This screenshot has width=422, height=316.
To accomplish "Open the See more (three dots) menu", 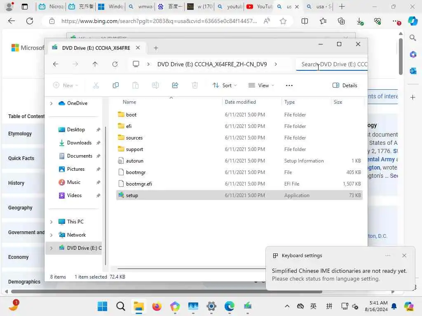I will coord(289,86).
